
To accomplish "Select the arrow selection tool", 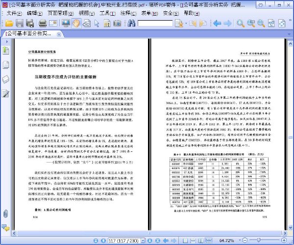I will 97,24.
